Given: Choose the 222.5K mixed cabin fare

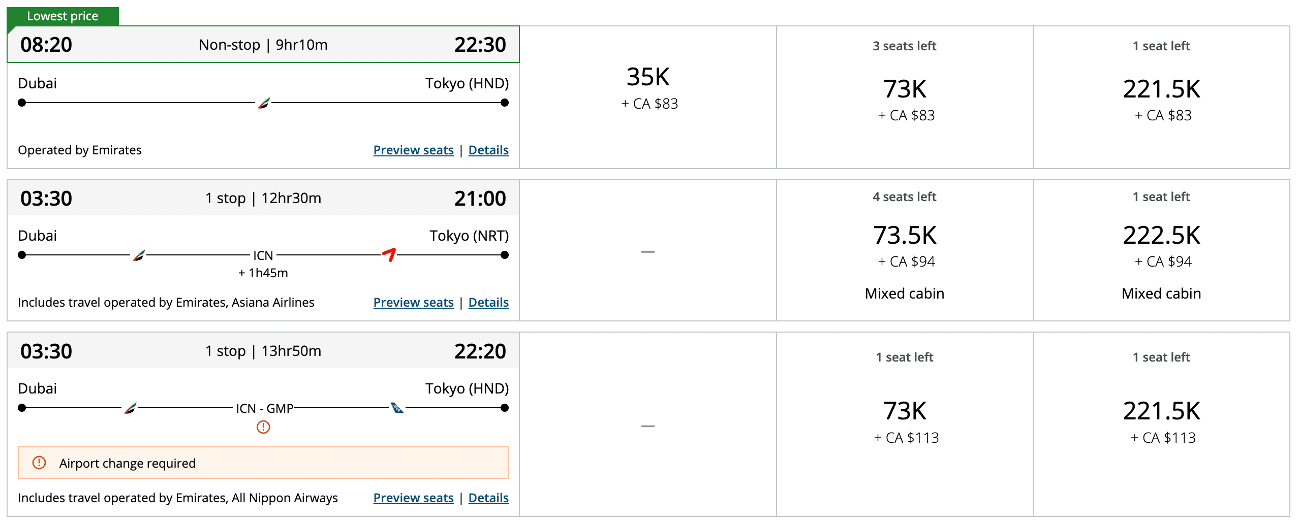Looking at the screenshot, I should pos(1161,250).
